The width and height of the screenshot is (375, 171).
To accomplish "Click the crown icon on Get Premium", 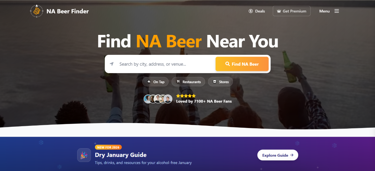I will point(279,11).
